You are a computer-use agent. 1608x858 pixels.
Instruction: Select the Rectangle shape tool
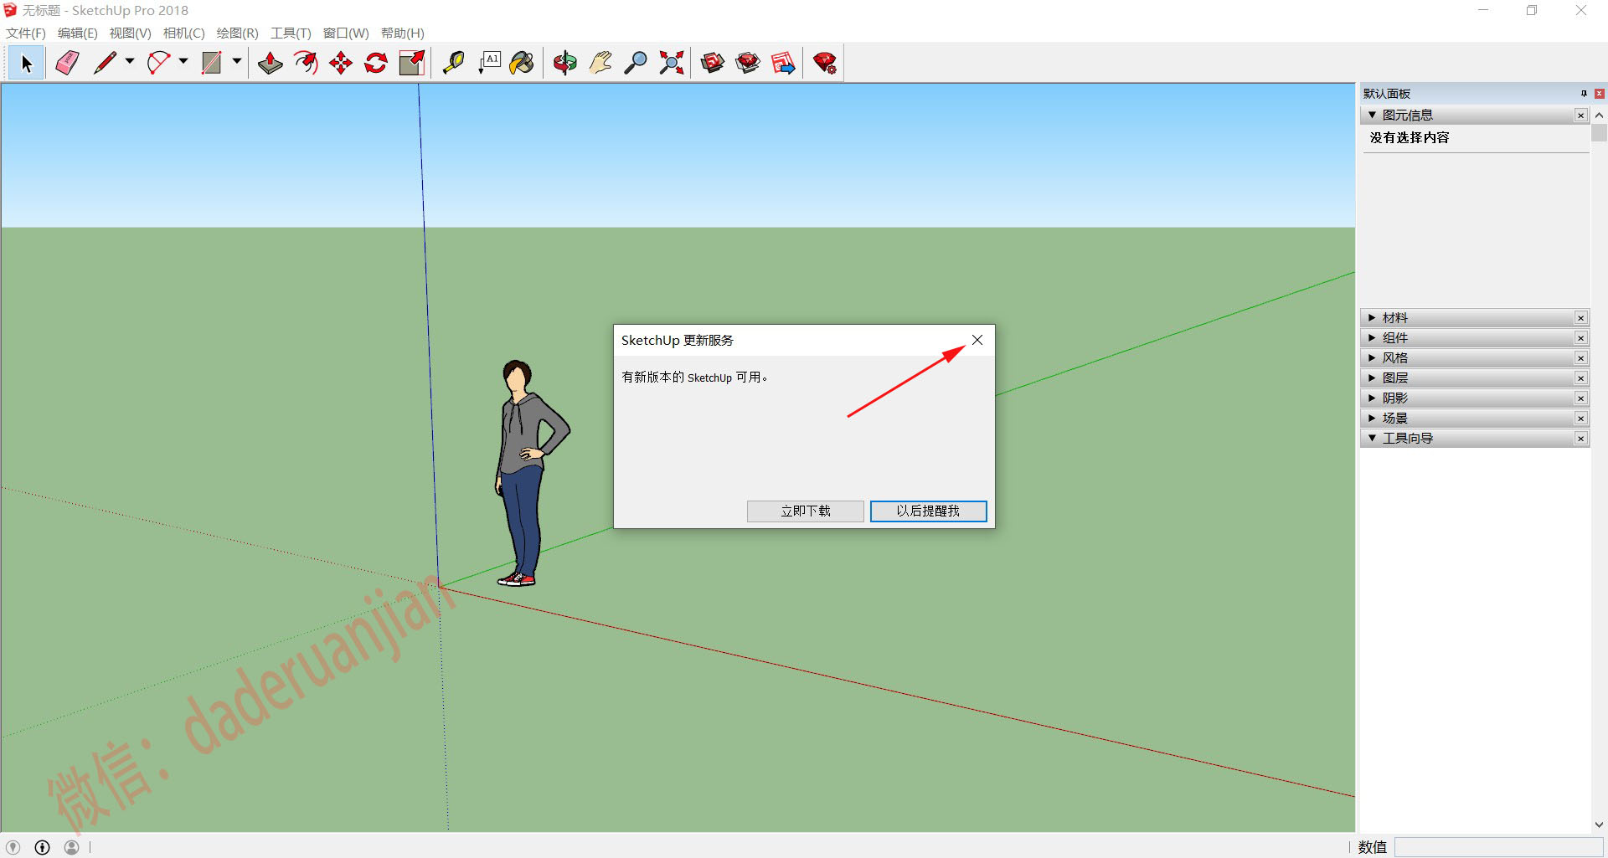(212, 63)
